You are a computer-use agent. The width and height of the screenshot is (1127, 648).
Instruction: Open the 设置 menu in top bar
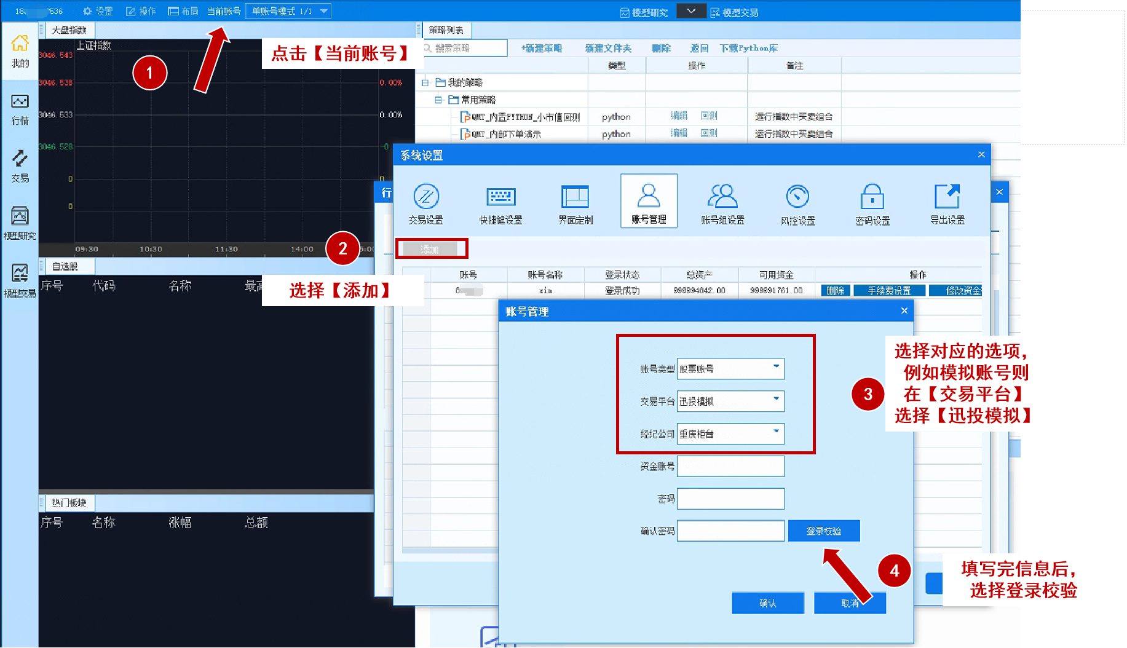pyautogui.click(x=98, y=11)
